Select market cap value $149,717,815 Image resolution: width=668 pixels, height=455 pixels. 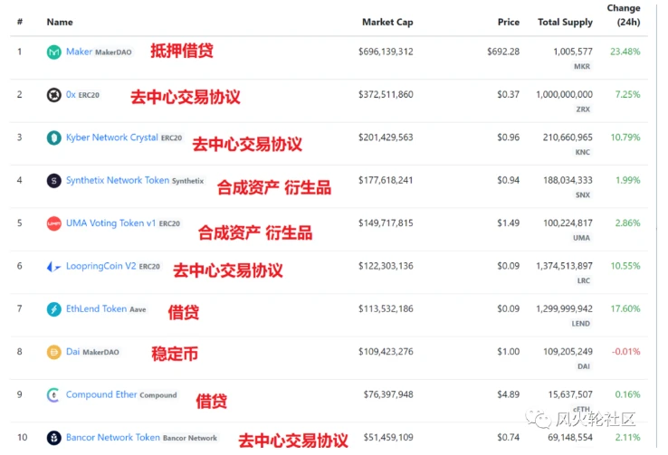point(386,223)
